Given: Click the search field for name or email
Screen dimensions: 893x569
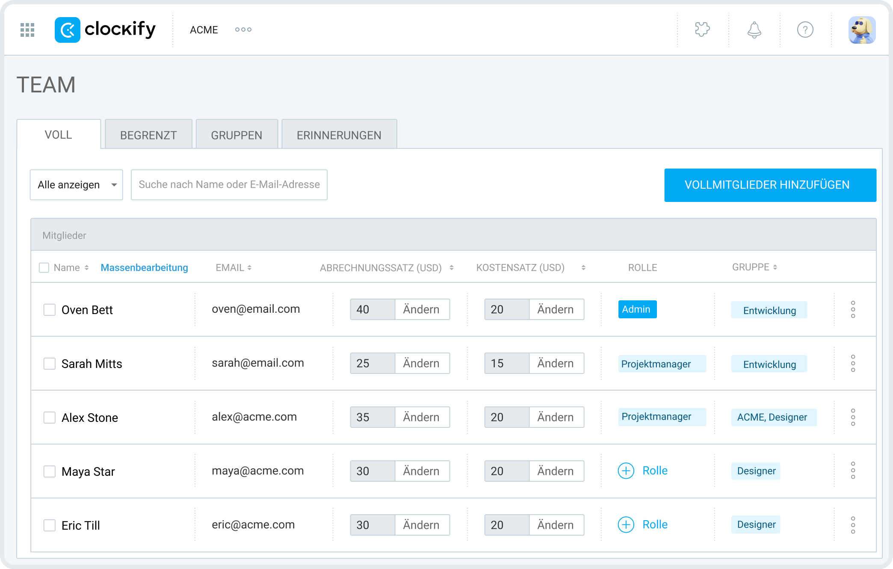Looking at the screenshot, I should pos(229,185).
